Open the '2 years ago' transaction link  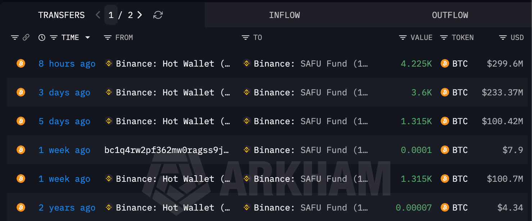click(x=67, y=207)
